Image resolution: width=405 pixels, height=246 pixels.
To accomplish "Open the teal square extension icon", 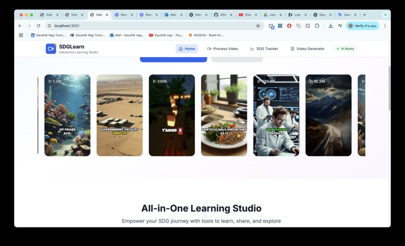I will 280,26.
